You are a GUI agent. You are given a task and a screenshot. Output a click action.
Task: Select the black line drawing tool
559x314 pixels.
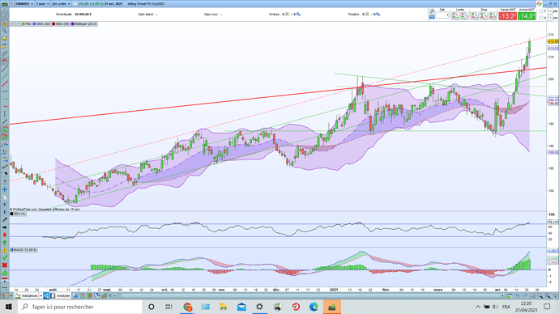5,68
